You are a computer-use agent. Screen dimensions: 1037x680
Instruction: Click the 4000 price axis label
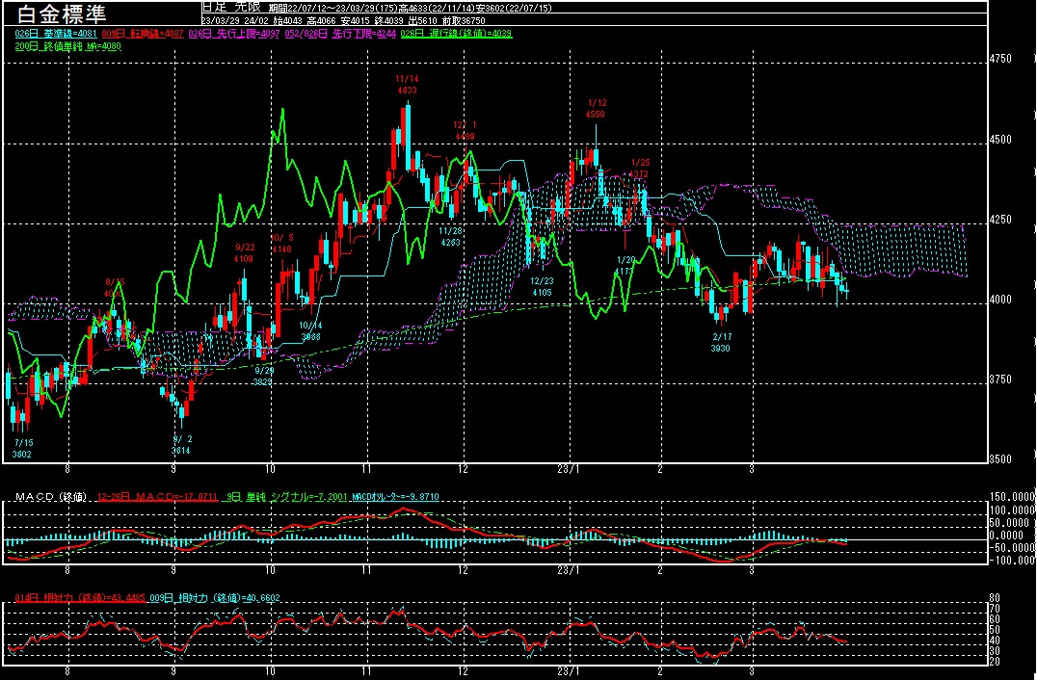click(1000, 300)
